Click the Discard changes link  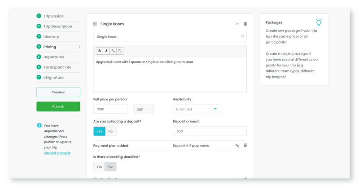[x=57, y=153]
